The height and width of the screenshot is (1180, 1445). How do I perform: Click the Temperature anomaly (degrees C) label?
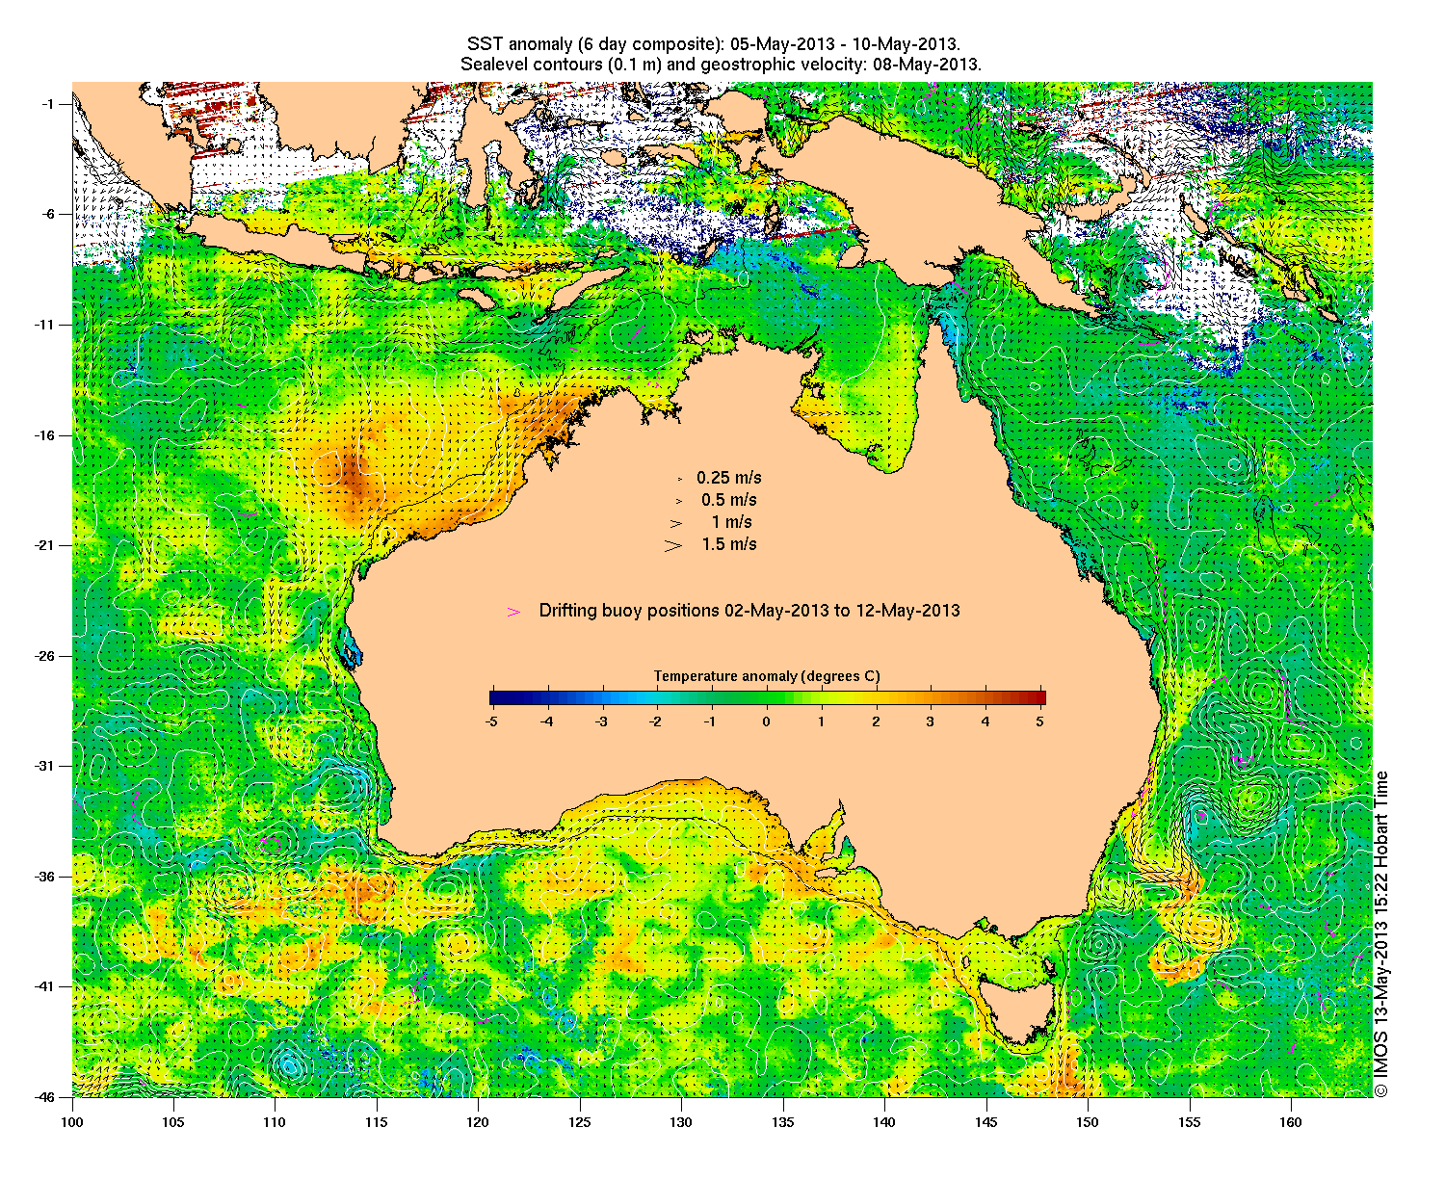click(767, 676)
